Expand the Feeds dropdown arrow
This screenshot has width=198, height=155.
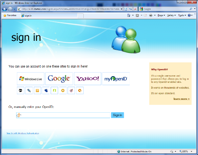point(141,15)
